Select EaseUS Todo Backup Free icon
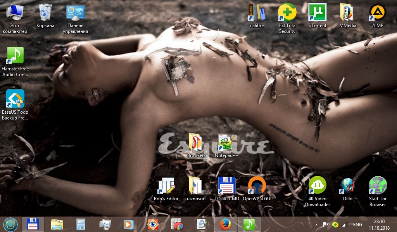The image size is (397, 232). coord(15,105)
